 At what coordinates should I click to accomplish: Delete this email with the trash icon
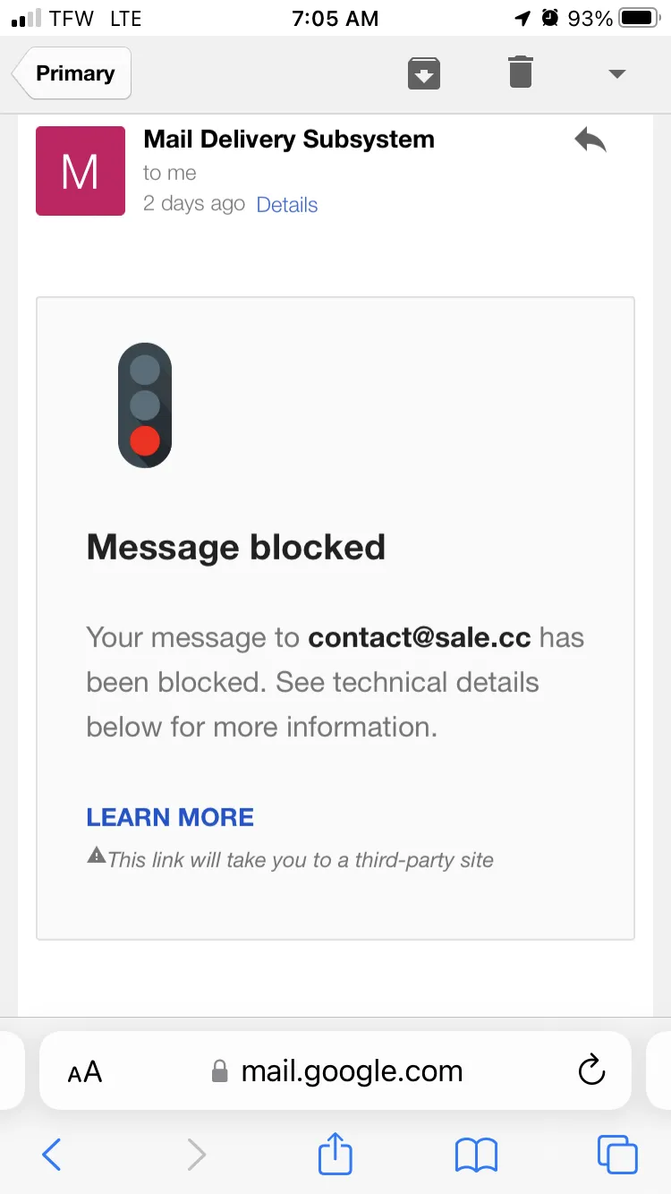(x=521, y=72)
